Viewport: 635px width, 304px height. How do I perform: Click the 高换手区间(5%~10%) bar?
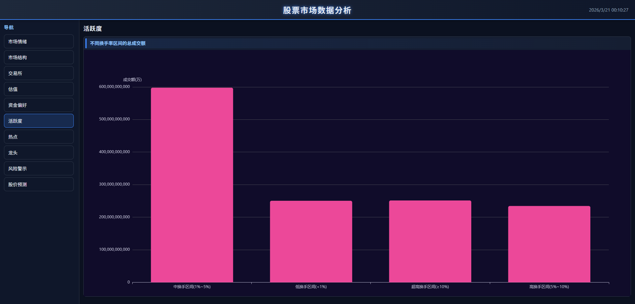[549, 244]
